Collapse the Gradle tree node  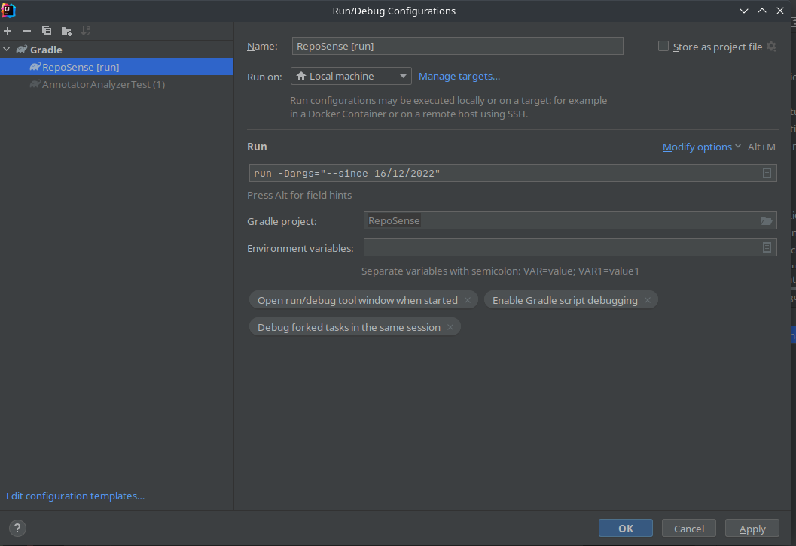(6, 49)
